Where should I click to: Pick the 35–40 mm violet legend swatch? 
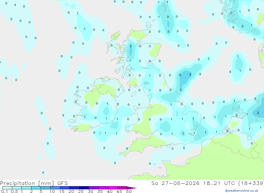click(x=103, y=188)
